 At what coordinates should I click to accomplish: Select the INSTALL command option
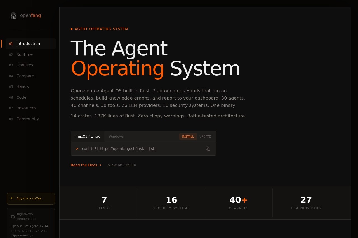coord(188,136)
